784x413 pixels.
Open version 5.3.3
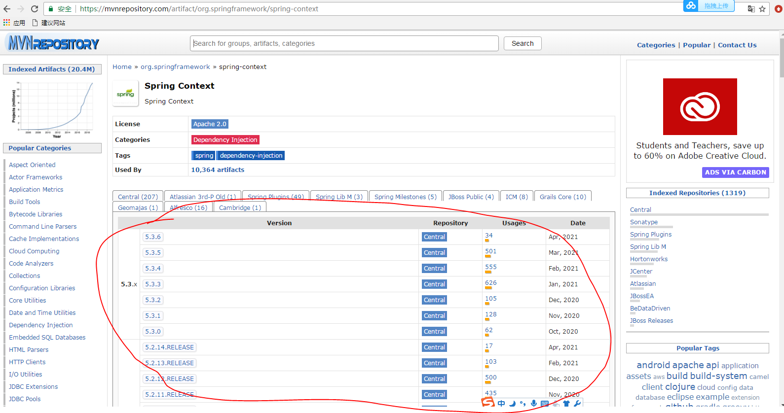[153, 284]
